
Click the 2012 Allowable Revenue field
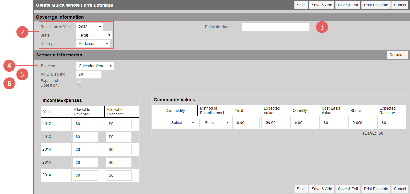pos(85,124)
